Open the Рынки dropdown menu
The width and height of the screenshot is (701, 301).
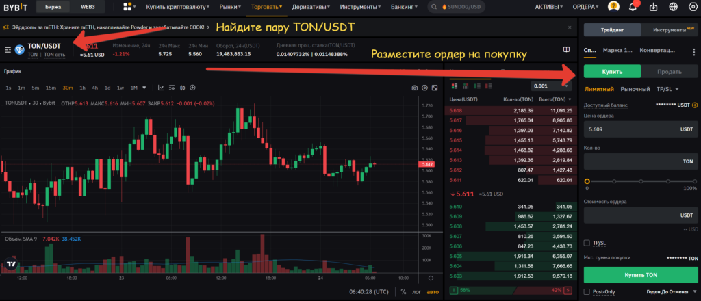click(x=230, y=7)
